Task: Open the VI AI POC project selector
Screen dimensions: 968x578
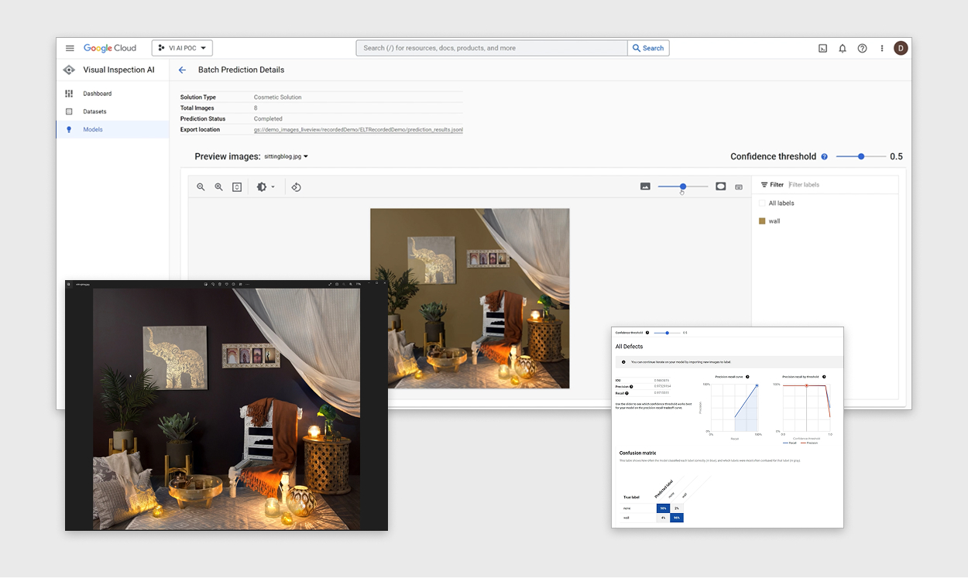Action: [x=182, y=48]
